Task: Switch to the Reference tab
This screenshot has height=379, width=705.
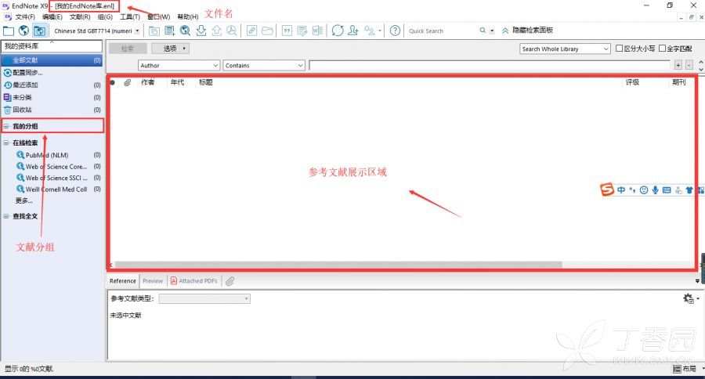Action: (122, 281)
